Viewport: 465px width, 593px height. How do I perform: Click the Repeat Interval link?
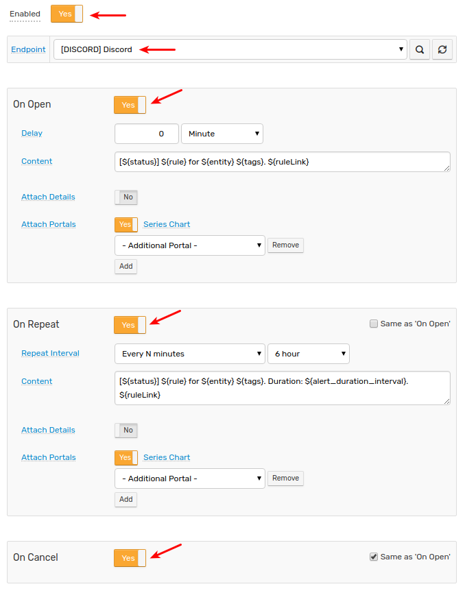point(50,353)
